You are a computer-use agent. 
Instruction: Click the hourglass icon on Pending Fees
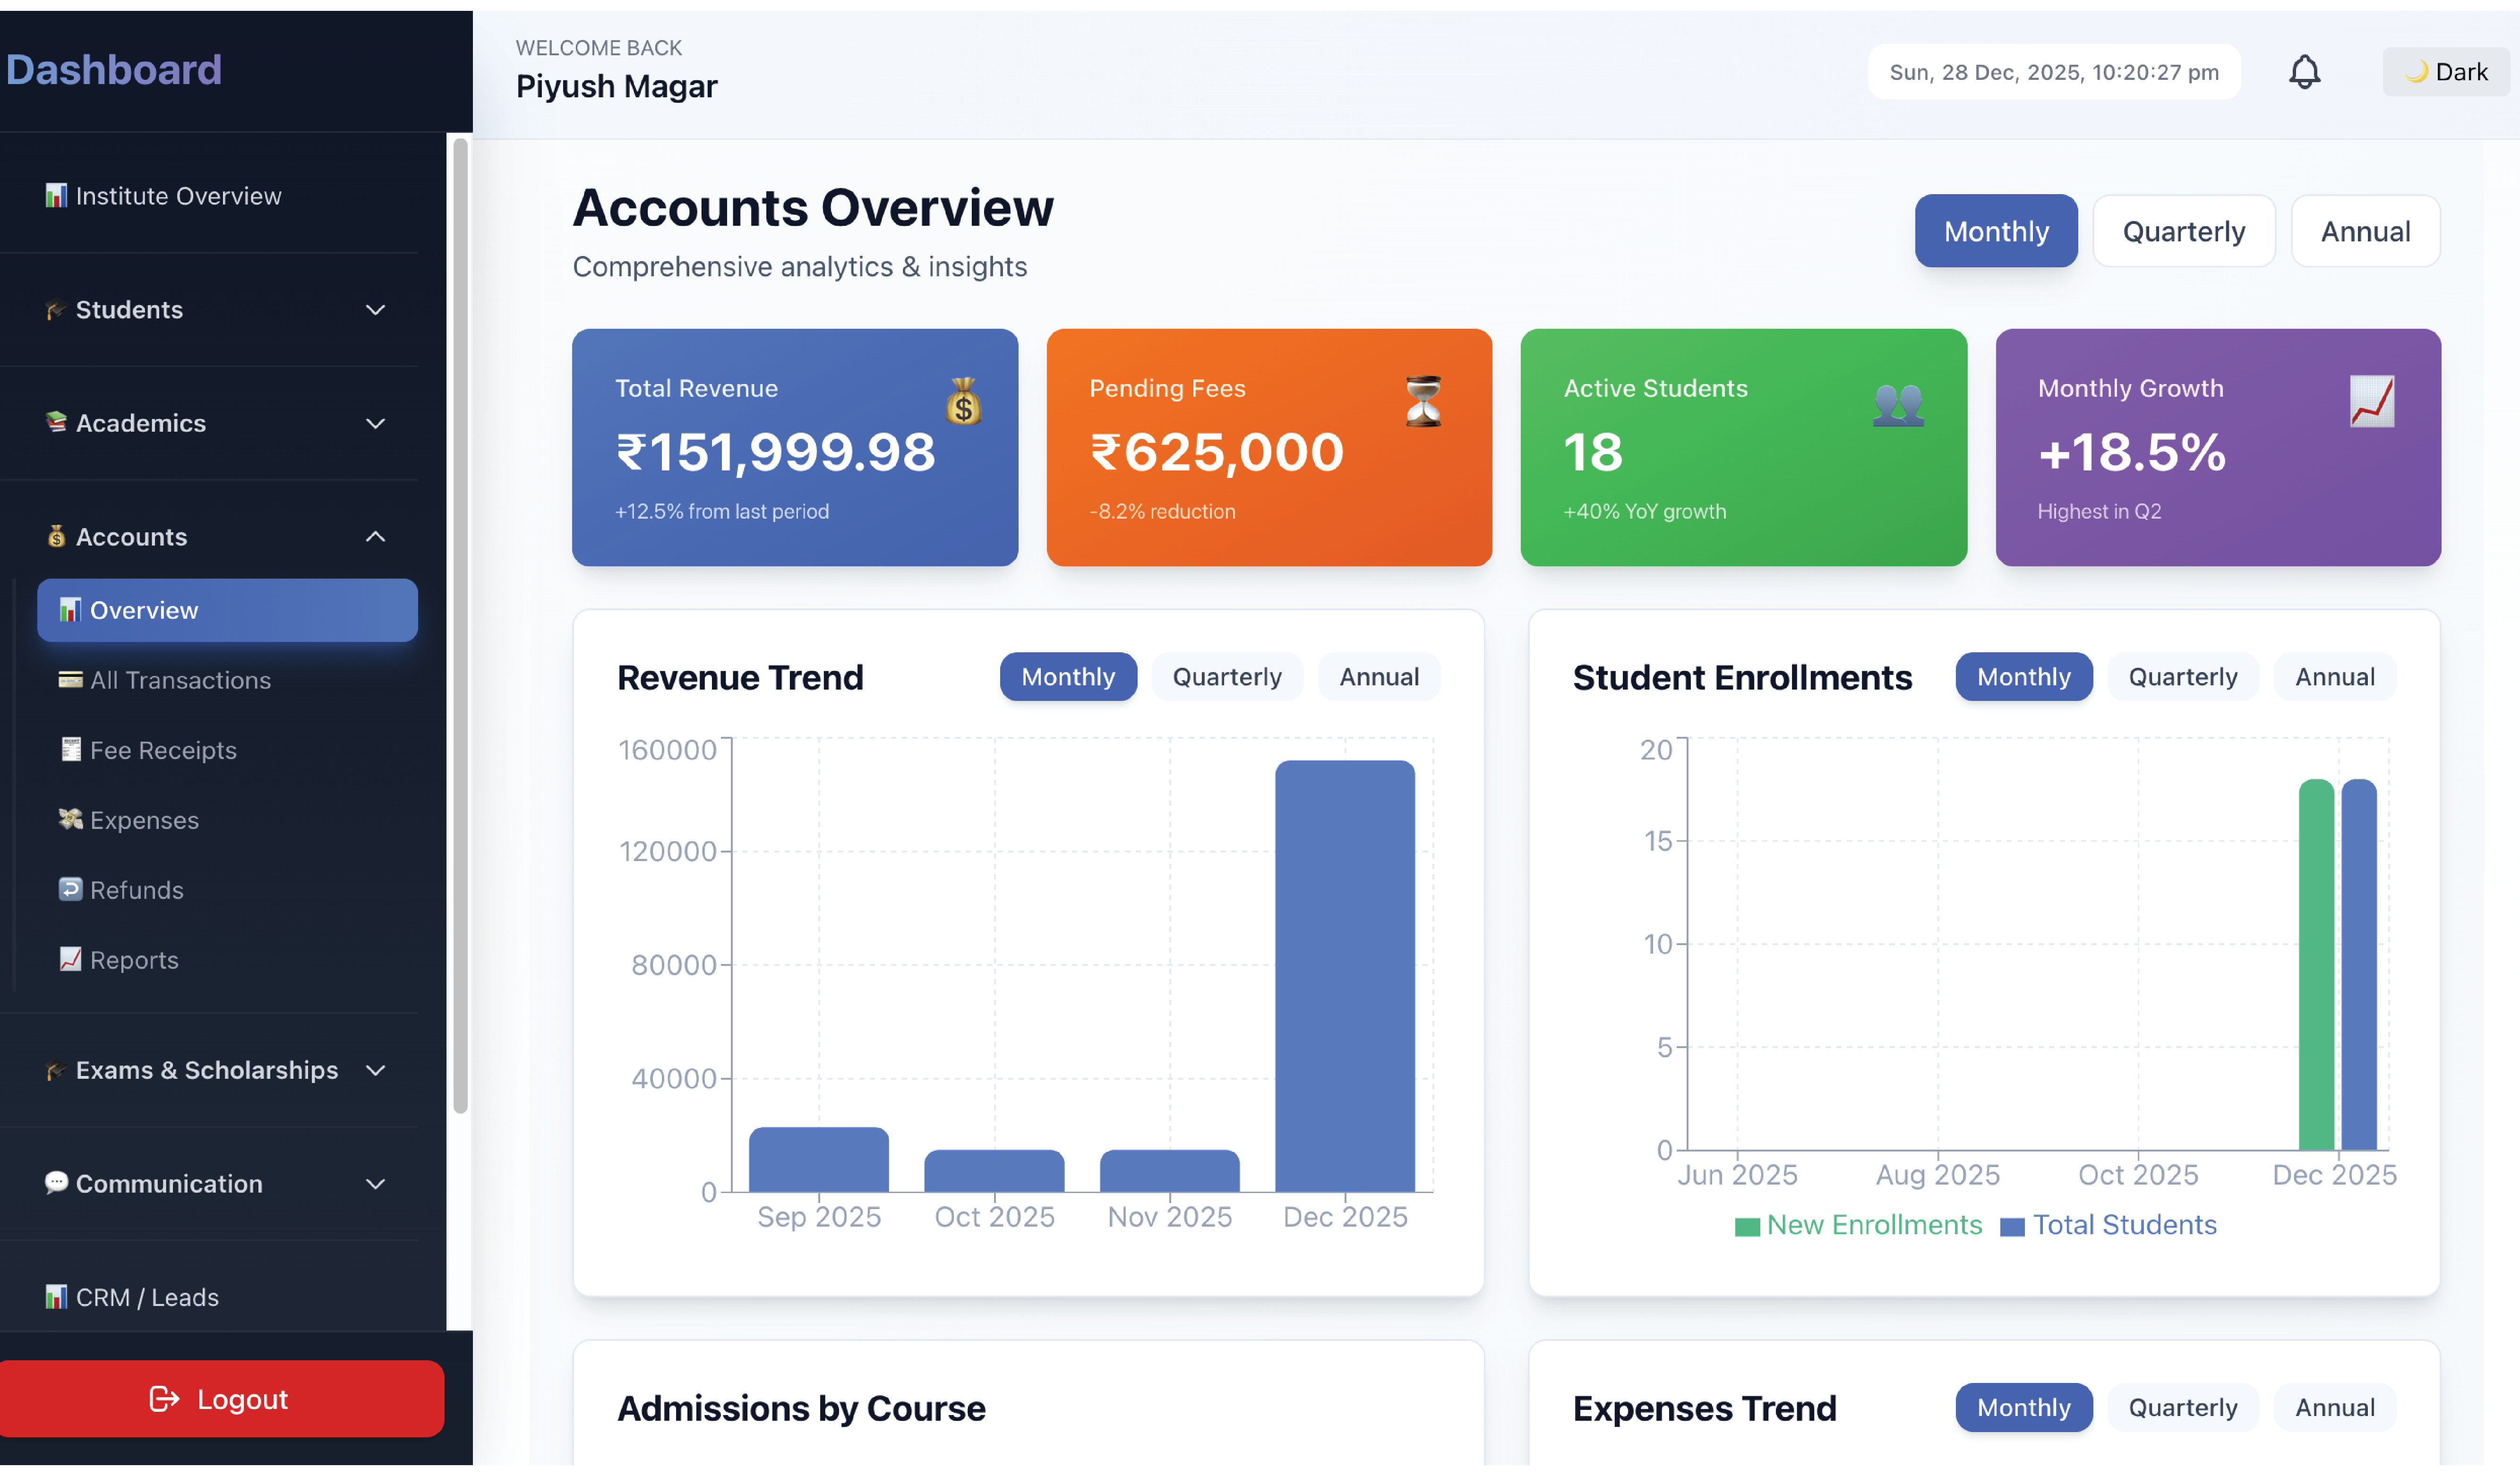(1423, 402)
